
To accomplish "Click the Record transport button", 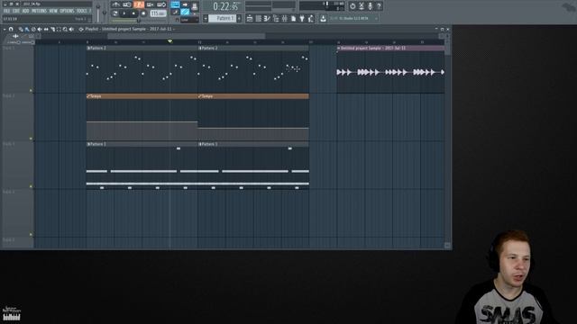I will coord(143,13).
